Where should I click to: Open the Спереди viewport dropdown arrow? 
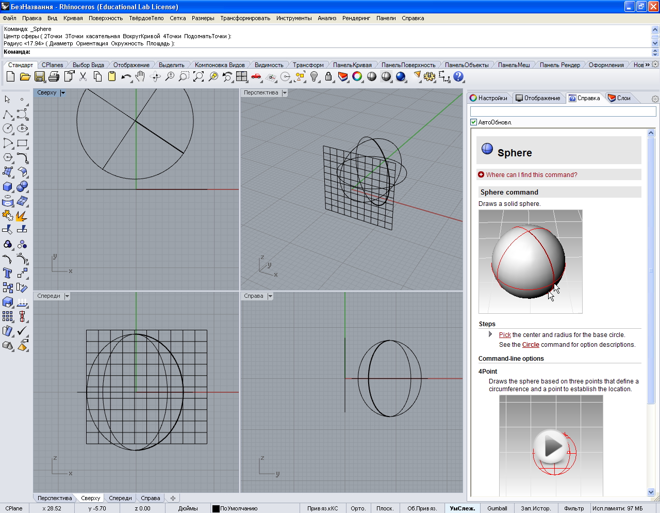pyautogui.click(x=67, y=296)
